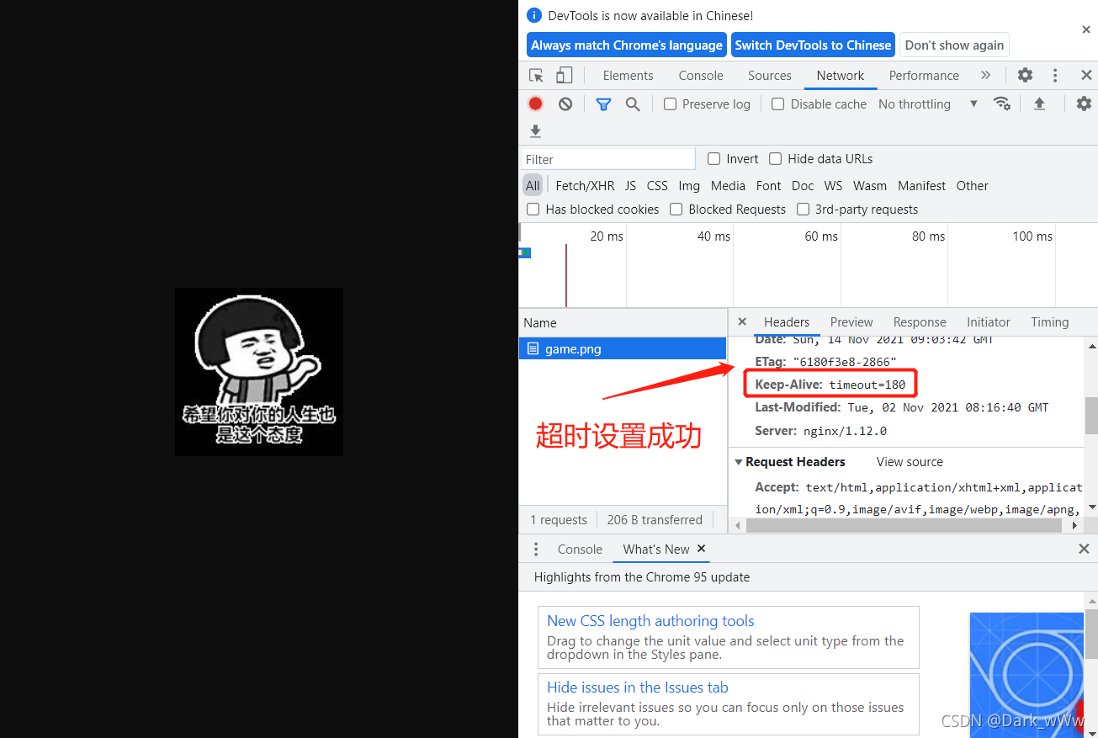Open New CSS length authoring tools link
1098x738 pixels.
pos(650,621)
